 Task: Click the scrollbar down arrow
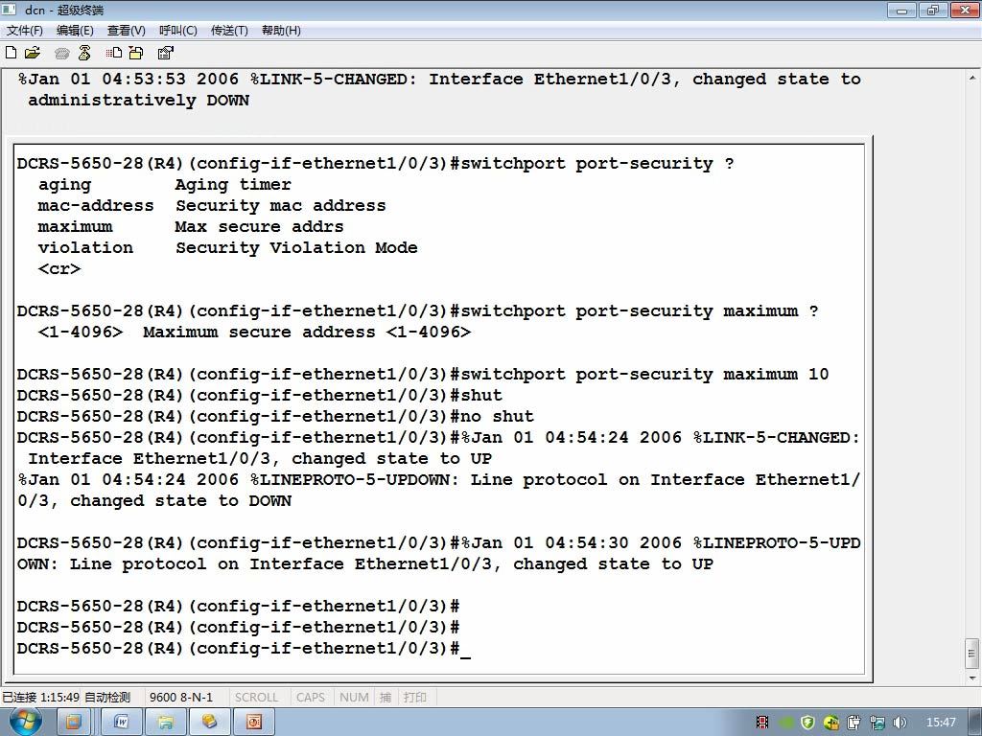tap(972, 678)
